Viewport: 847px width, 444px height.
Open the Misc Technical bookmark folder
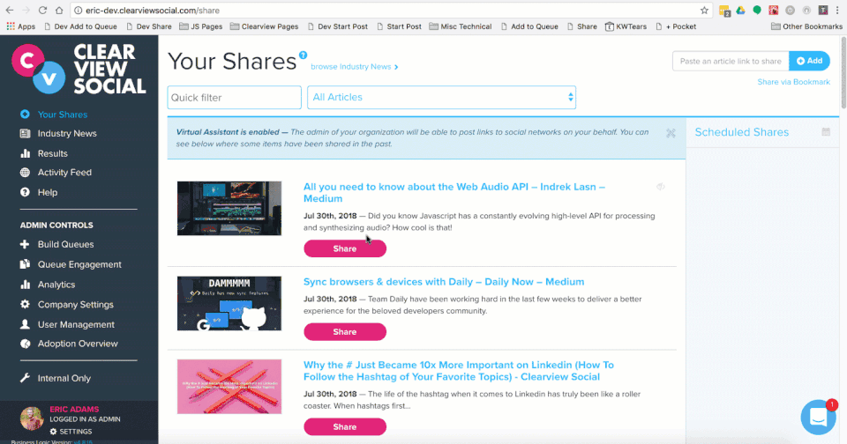(461, 26)
